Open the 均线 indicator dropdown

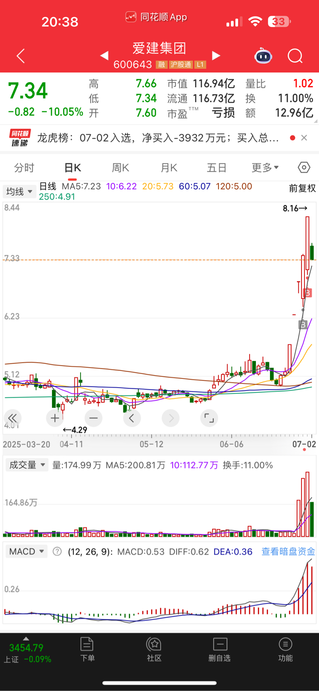pyautogui.click(x=20, y=191)
